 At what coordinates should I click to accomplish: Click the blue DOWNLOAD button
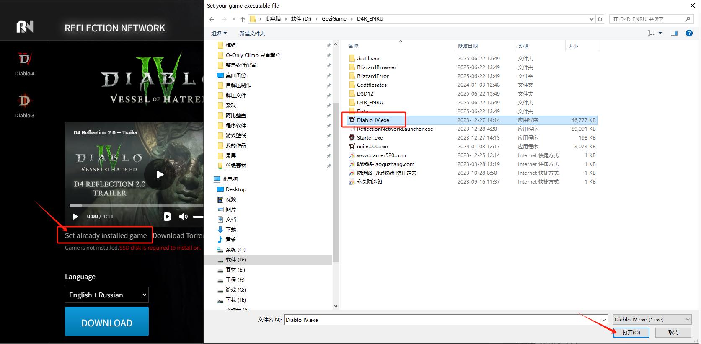[x=107, y=321]
